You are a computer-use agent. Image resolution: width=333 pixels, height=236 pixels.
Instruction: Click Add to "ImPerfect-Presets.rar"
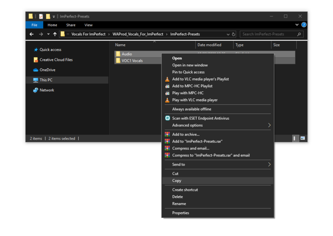197,141
